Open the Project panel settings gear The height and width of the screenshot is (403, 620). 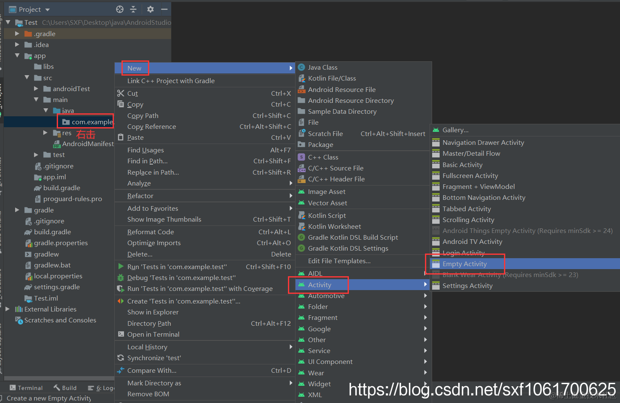tap(150, 9)
